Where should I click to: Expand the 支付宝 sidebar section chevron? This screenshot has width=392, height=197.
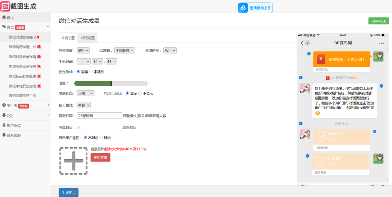(48, 105)
